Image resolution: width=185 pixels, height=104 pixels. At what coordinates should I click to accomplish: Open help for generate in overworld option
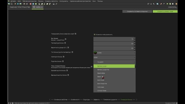click(75, 34)
